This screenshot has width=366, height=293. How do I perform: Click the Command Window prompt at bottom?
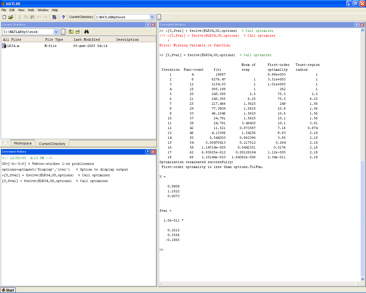[162, 250]
